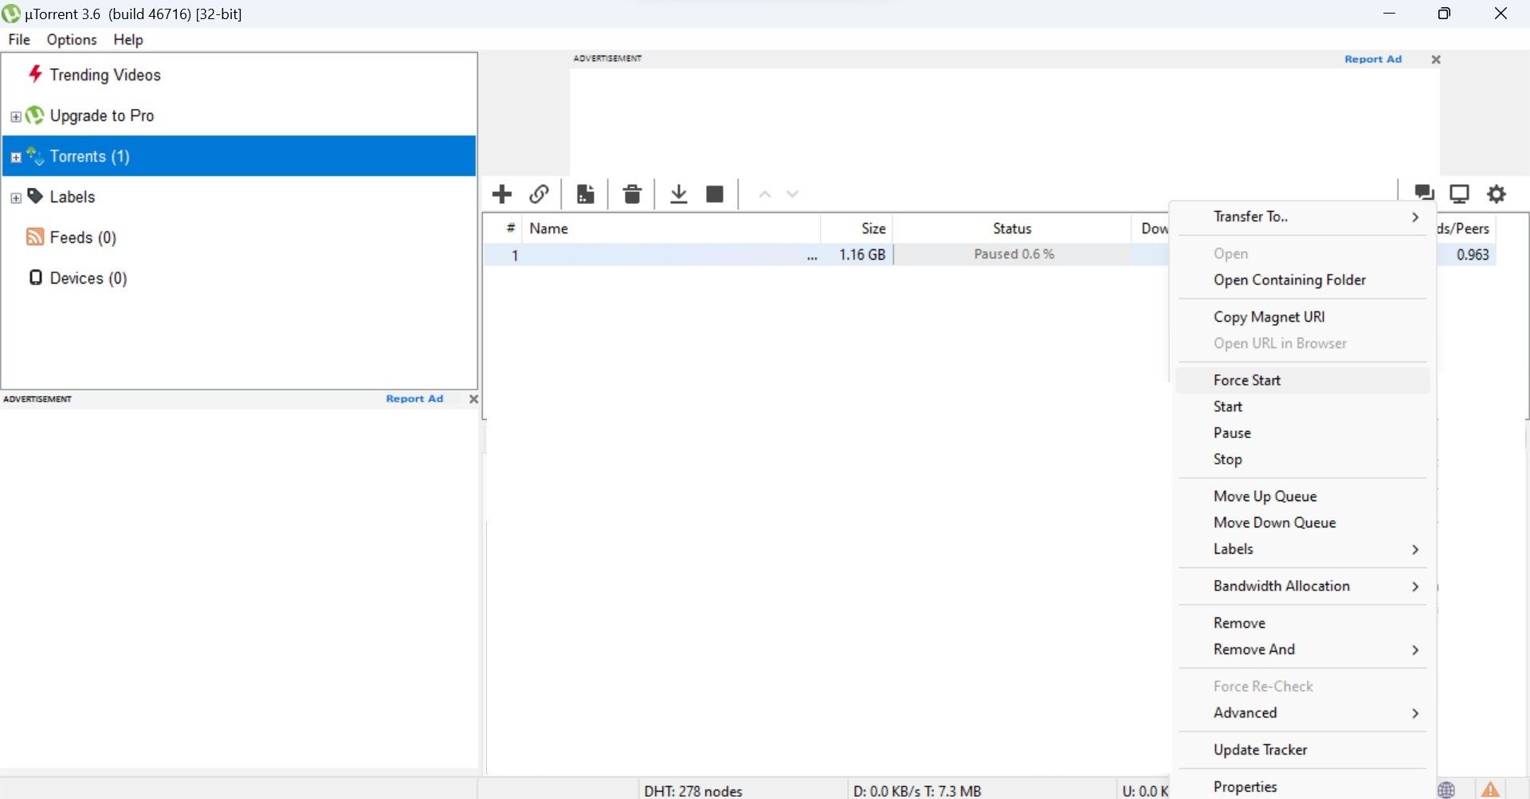Click Report Ad link above top banner
1530x799 pixels.
[1372, 59]
